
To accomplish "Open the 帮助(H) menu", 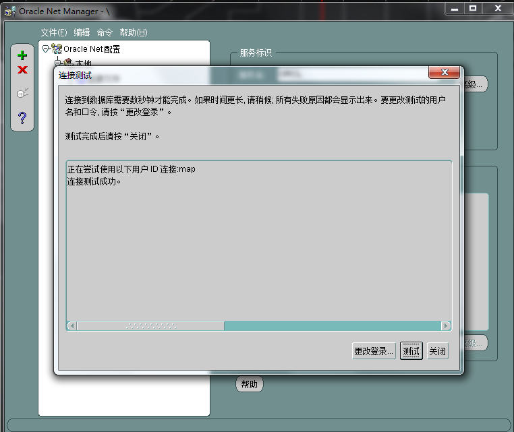I will (x=134, y=32).
